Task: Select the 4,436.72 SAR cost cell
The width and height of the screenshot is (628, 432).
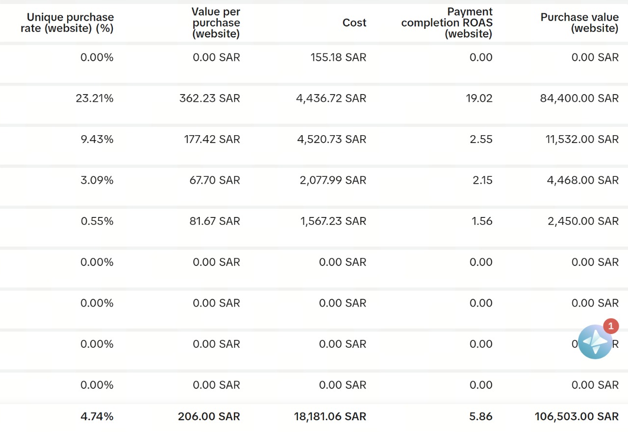Action: (x=331, y=98)
